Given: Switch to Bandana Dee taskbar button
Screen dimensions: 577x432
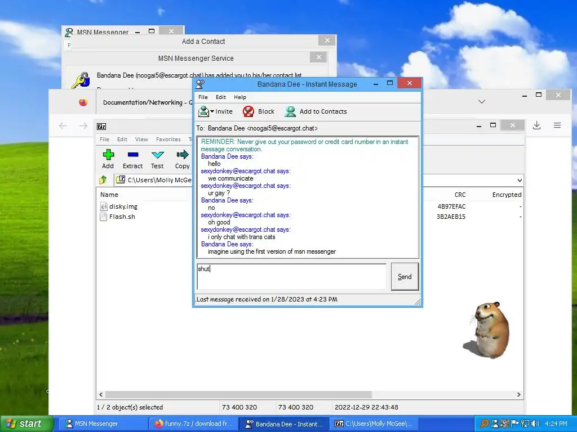Looking at the screenshot, I should pos(284,424).
